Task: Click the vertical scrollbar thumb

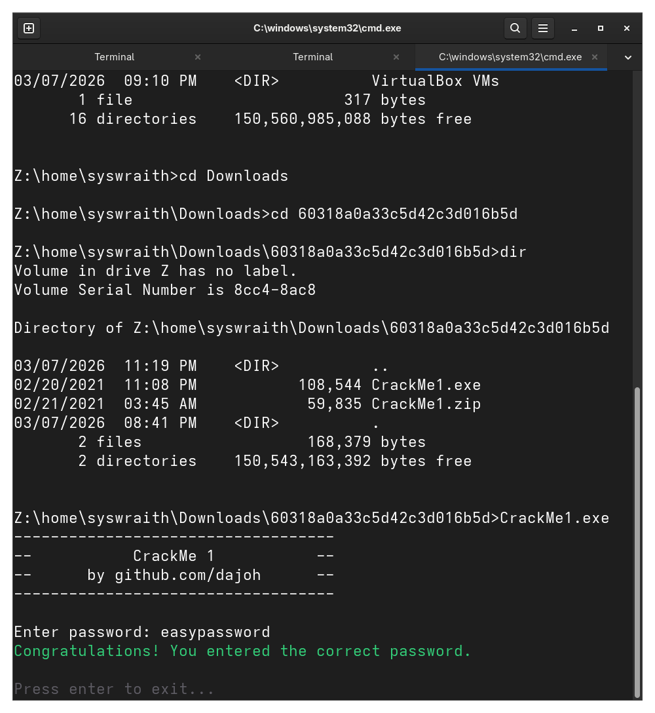Action: point(637,541)
